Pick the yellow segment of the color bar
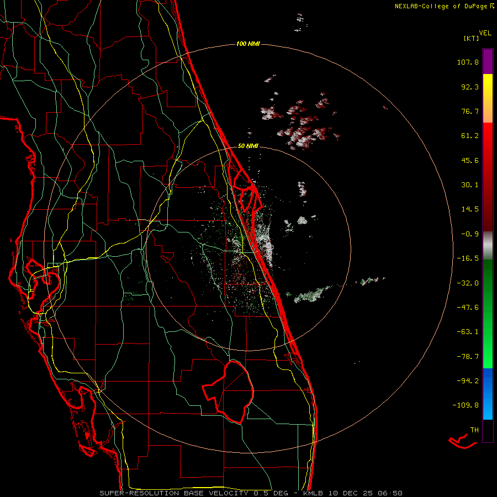The height and width of the screenshot is (497, 497). pos(488,86)
